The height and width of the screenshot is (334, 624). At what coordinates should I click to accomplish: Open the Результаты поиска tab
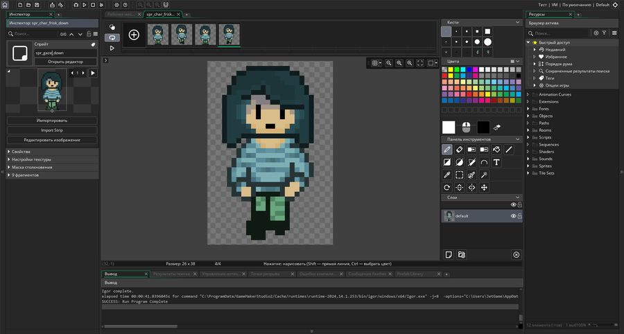click(x=171, y=274)
